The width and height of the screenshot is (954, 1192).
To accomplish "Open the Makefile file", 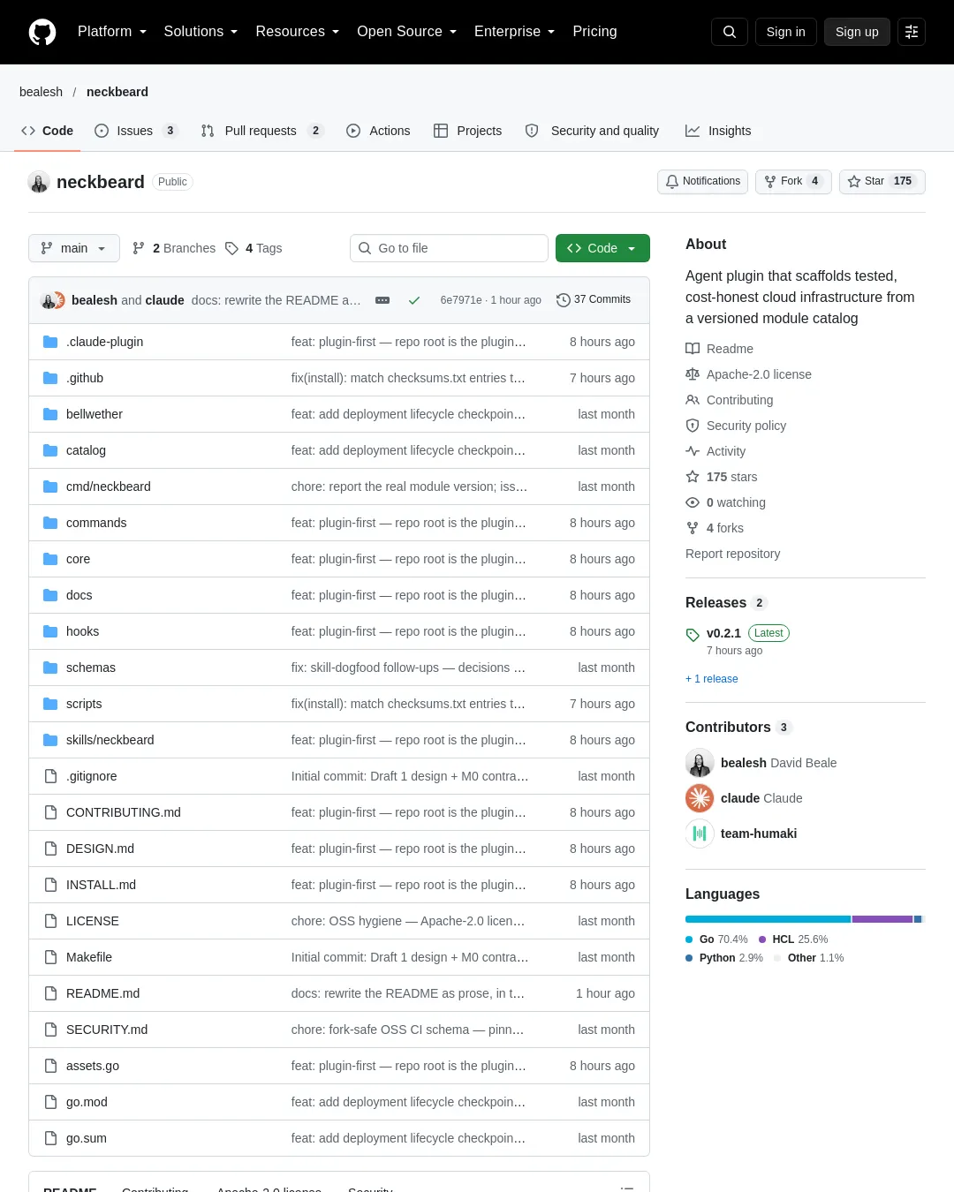I will point(89,957).
